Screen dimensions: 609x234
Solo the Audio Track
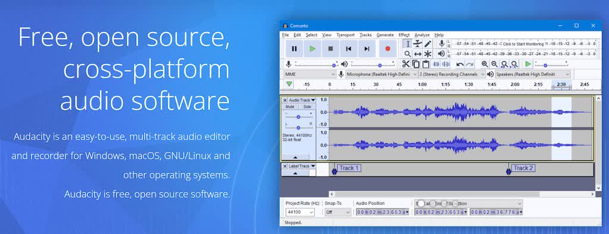coord(307,107)
